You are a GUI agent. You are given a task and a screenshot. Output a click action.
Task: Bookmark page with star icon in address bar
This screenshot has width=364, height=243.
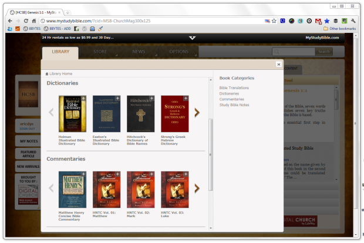coord(274,21)
